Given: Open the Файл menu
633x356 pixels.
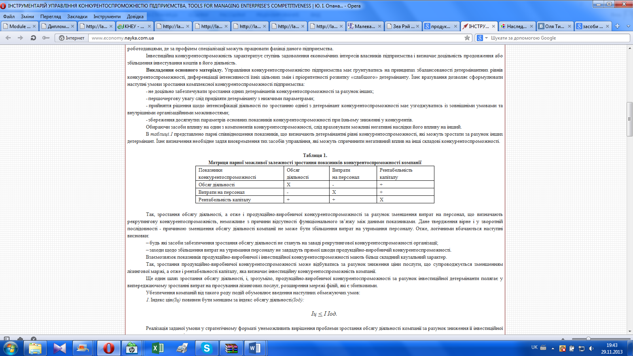Looking at the screenshot, I should [9, 16].
